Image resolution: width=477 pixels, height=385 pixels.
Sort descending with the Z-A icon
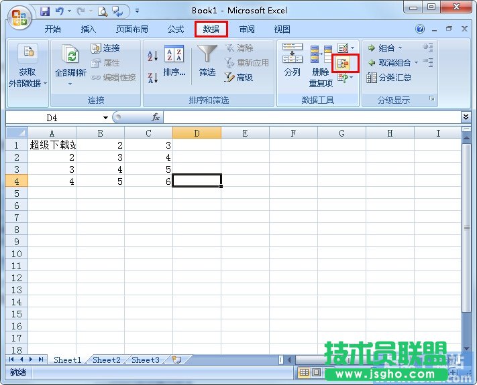coord(152,78)
